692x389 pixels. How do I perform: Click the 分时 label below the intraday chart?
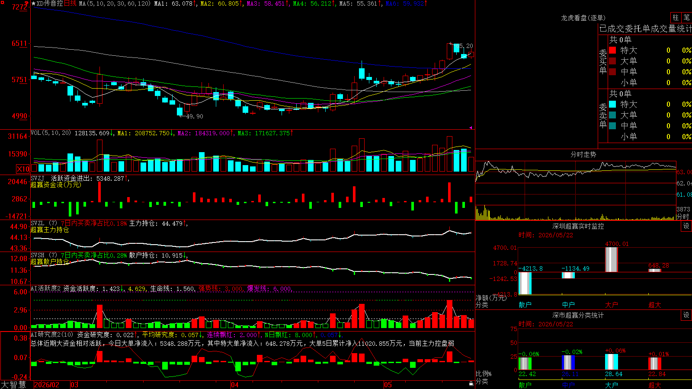tap(683, 217)
